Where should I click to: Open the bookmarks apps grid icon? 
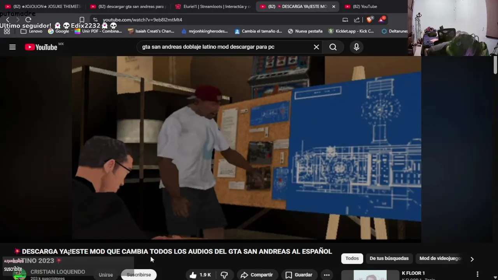click(7, 31)
